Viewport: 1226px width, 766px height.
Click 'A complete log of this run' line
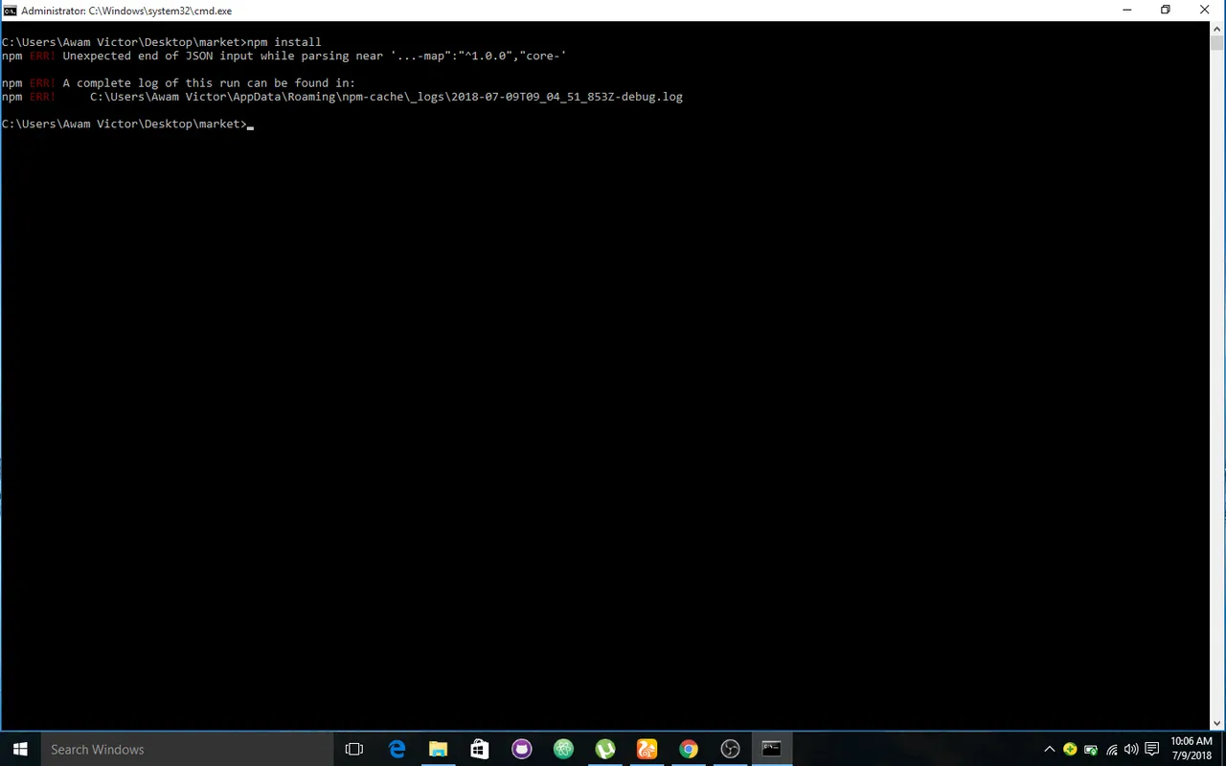click(x=178, y=83)
